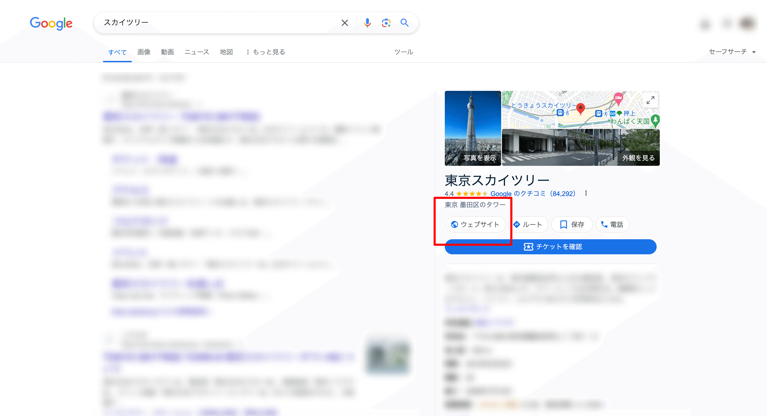
Task: Switch to the 画像 tab
Action: click(x=143, y=52)
